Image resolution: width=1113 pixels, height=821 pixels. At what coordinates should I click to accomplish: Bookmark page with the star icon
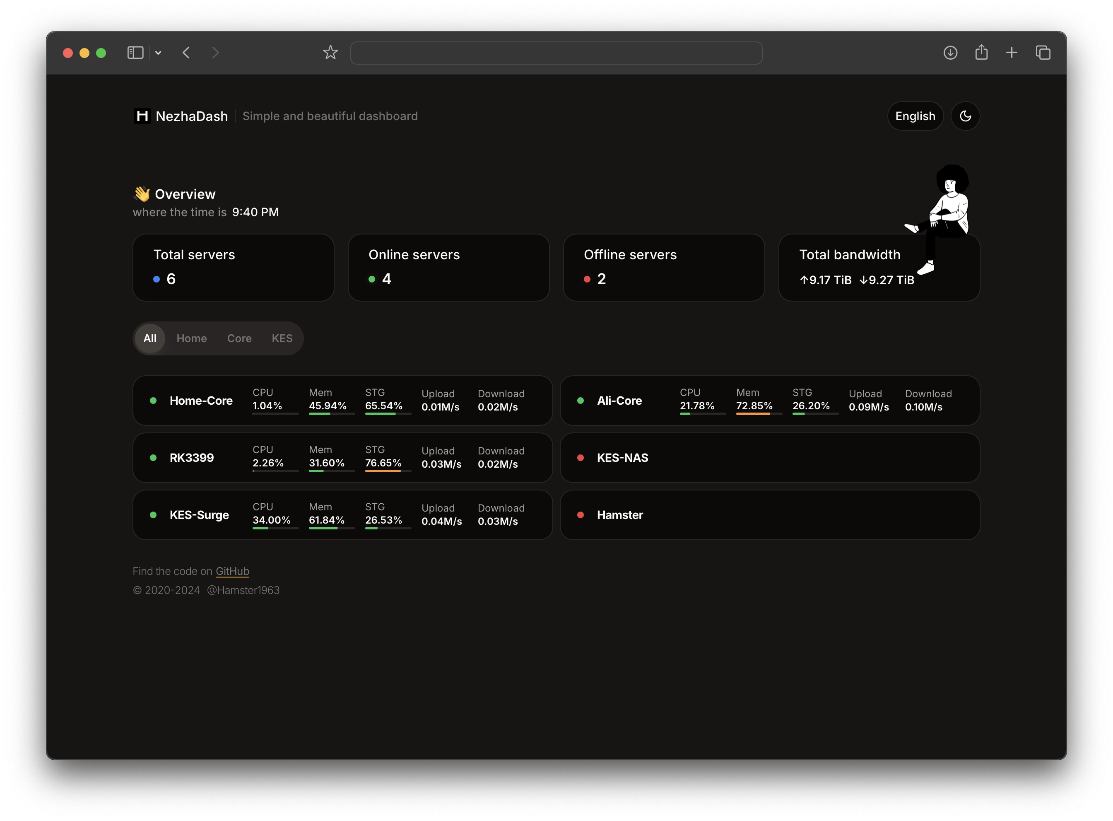point(330,53)
